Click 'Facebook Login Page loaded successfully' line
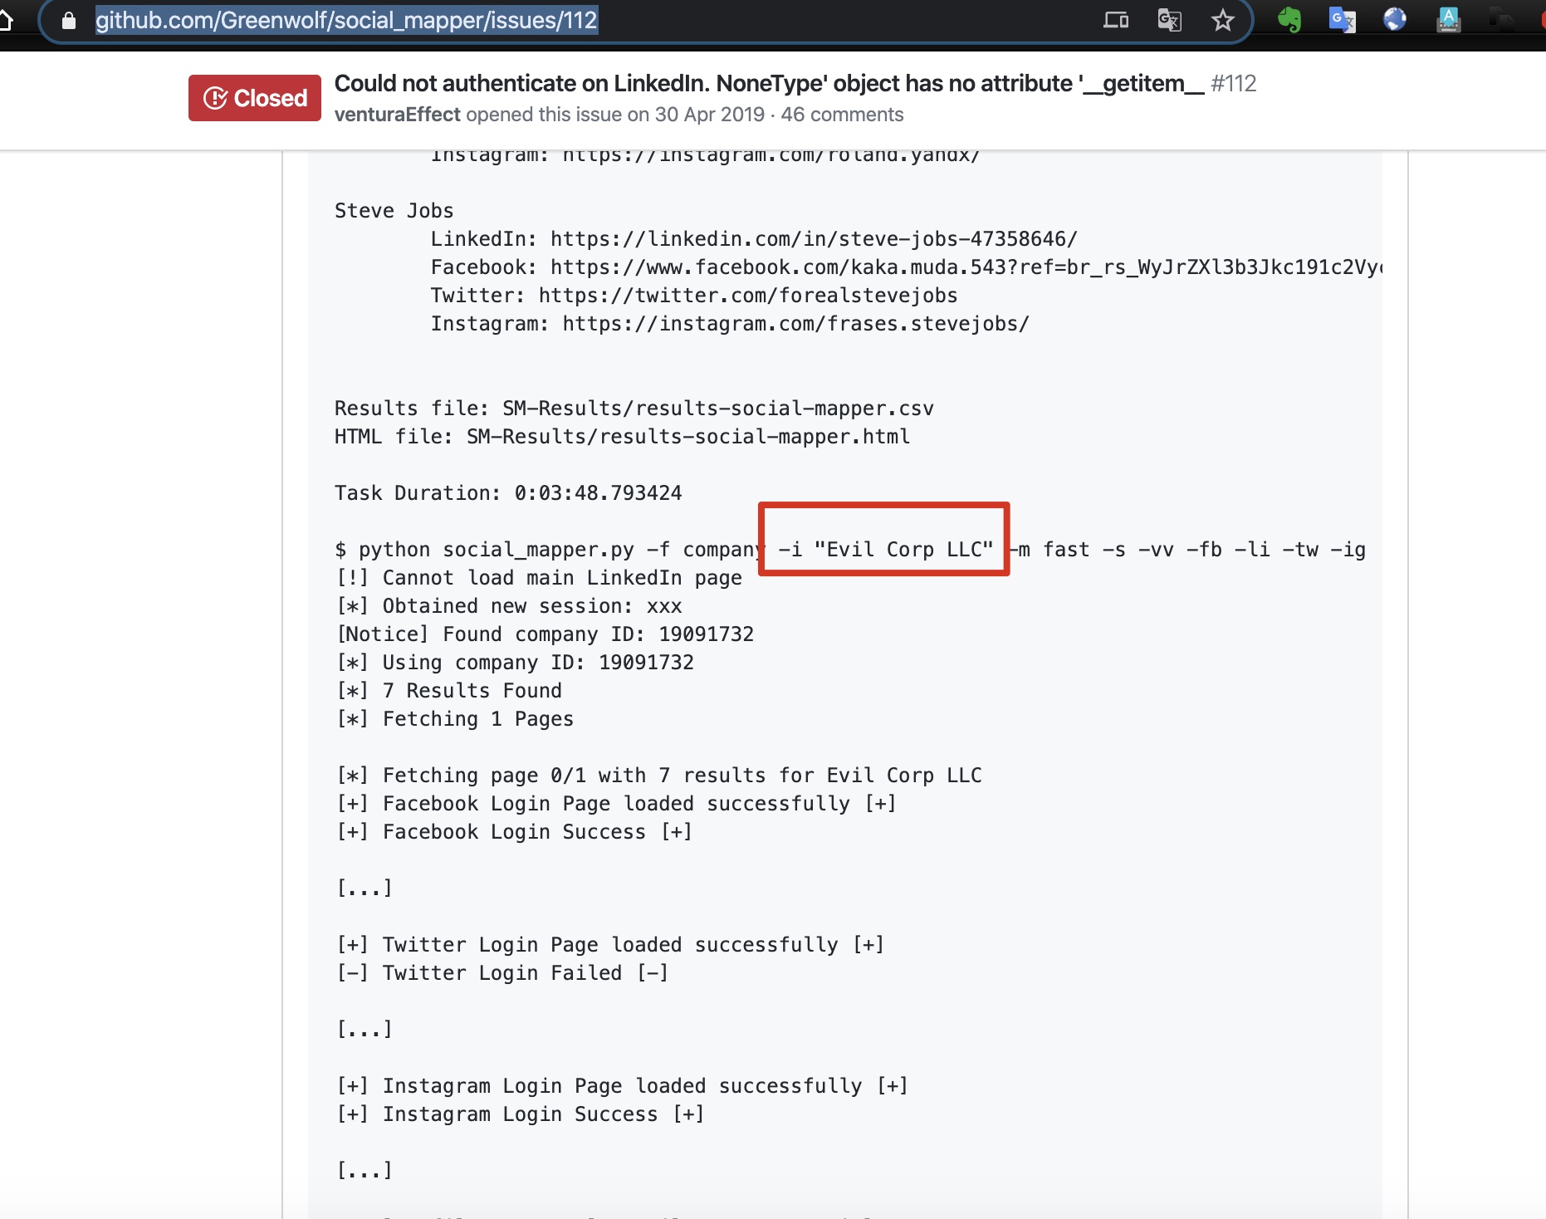Screen dimensions: 1546x1219 point(616,804)
